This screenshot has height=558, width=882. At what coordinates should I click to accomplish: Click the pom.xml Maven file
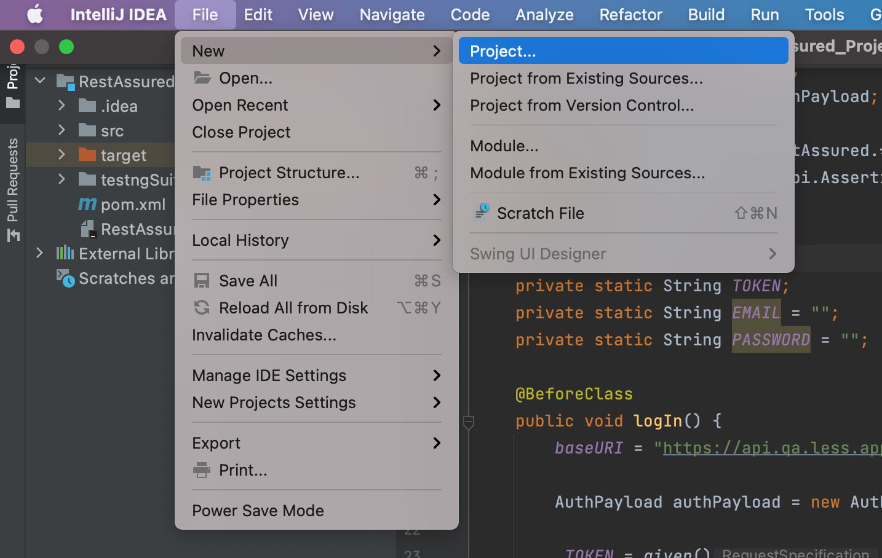[x=132, y=205]
